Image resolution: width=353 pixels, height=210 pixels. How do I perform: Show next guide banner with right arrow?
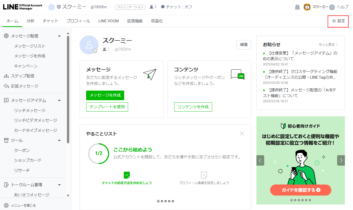[x=341, y=160]
